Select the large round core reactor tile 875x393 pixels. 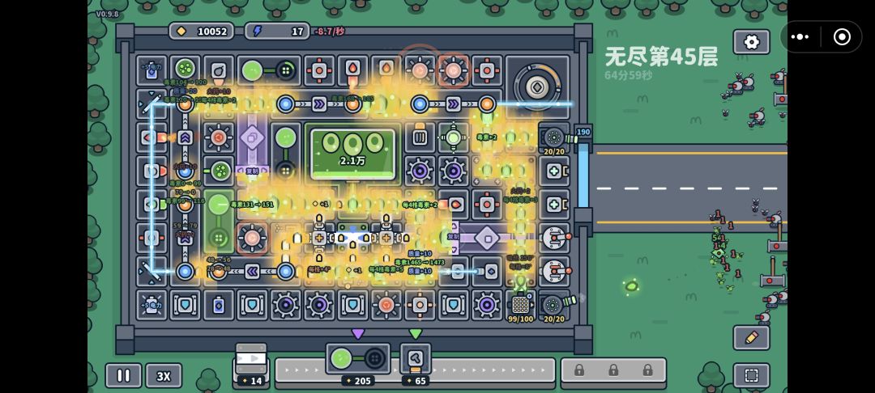537,87
